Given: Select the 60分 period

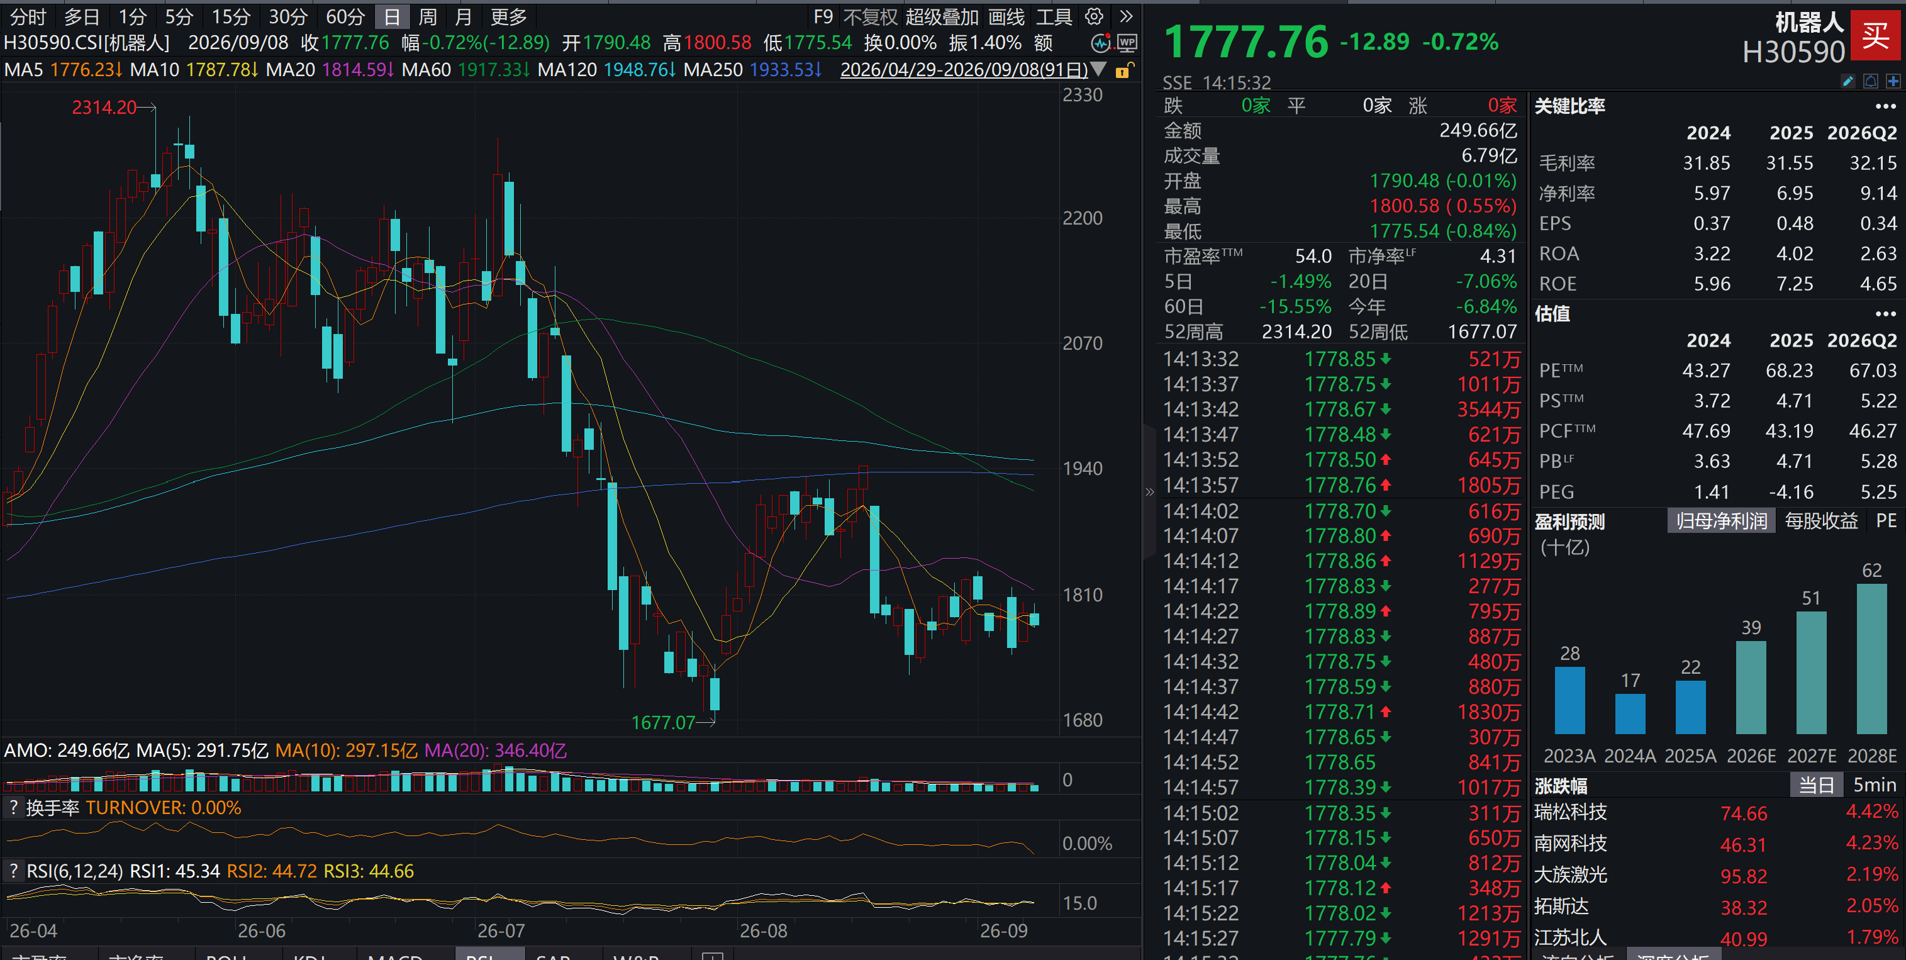Looking at the screenshot, I should pyautogui.click(x=345, y=16).
